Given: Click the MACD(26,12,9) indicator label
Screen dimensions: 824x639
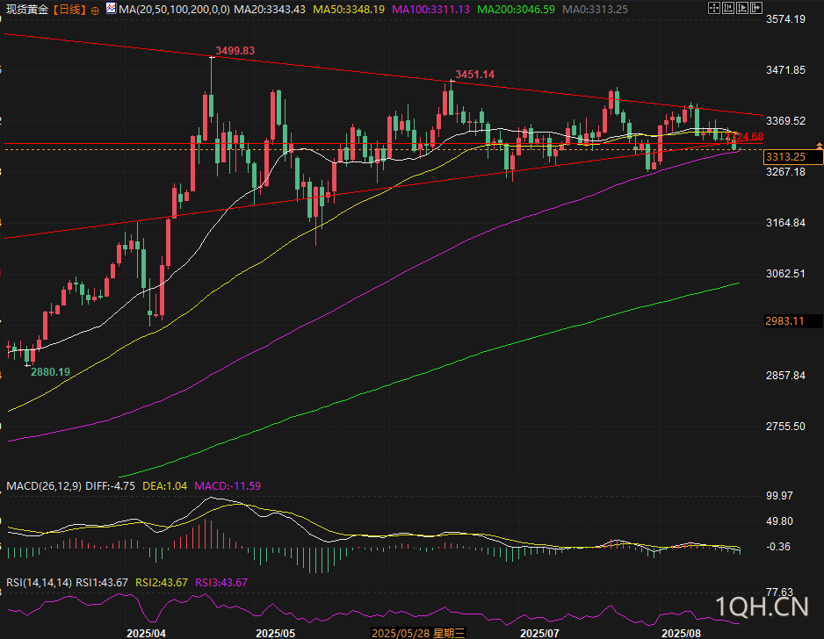Looking at the screenshot, I should (x=44, y=485).
